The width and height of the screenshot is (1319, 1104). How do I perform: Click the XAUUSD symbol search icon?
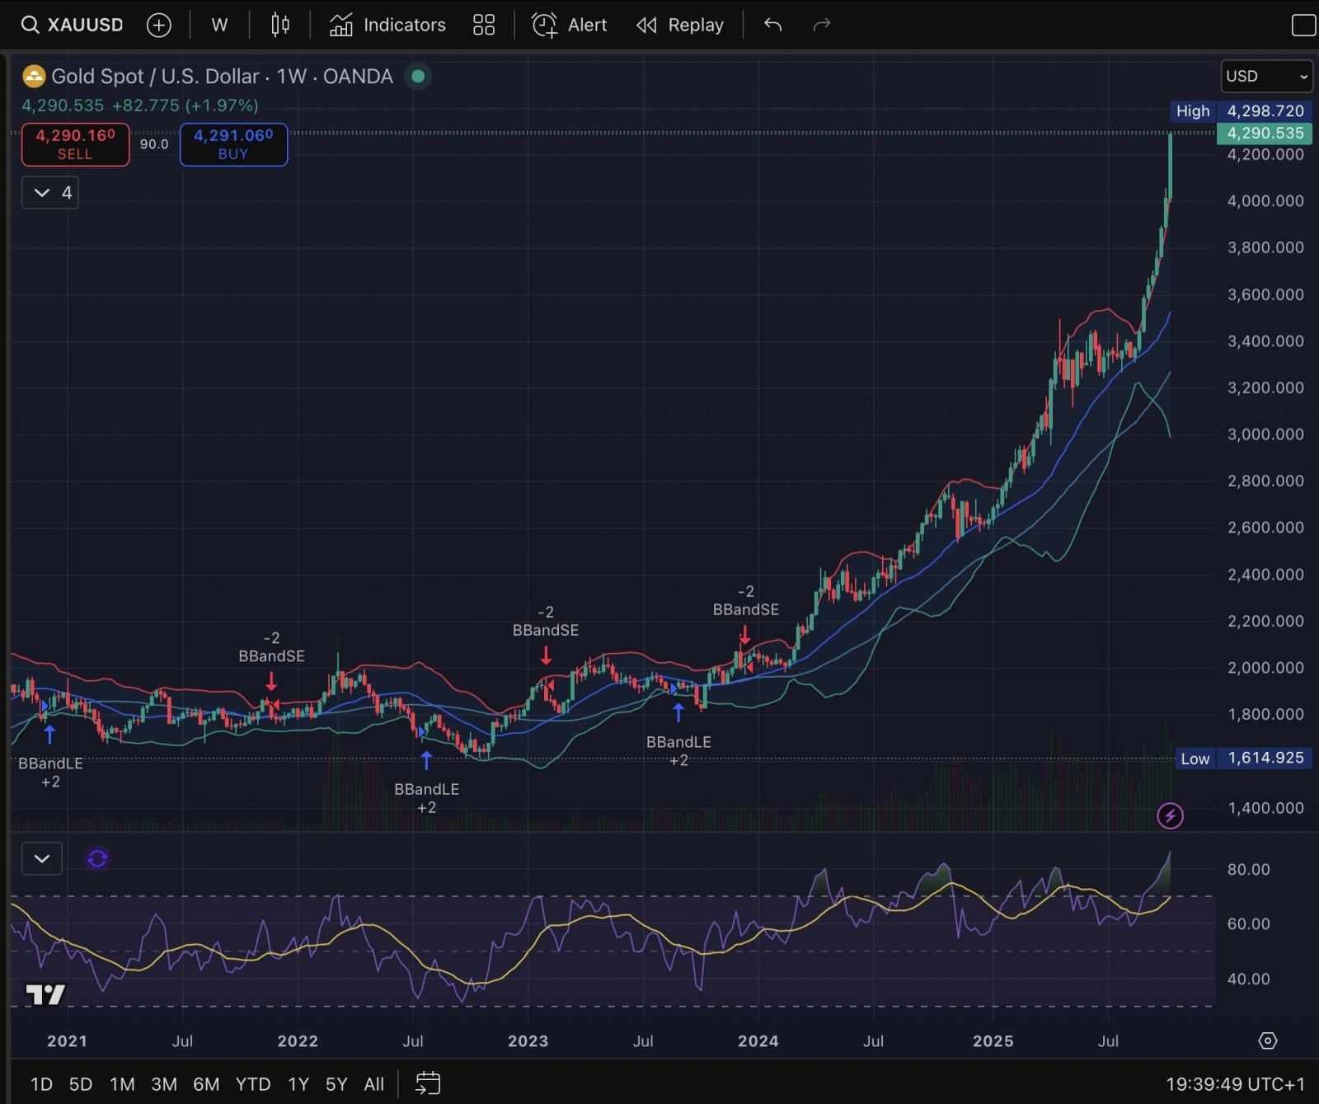tap(30, 25)
